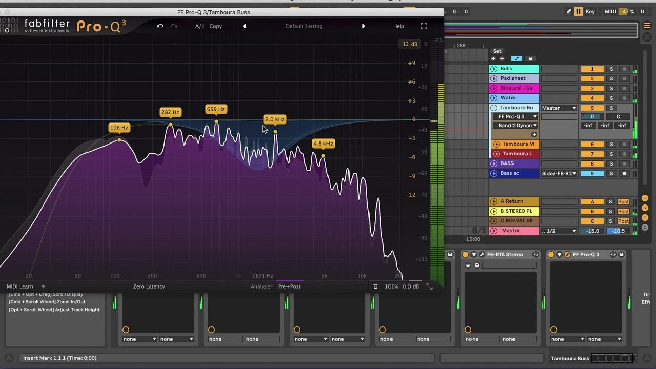This screenshot has height=369, width=656.
Task: Click the Pro-Q 3 output options button
Action: 375,286
